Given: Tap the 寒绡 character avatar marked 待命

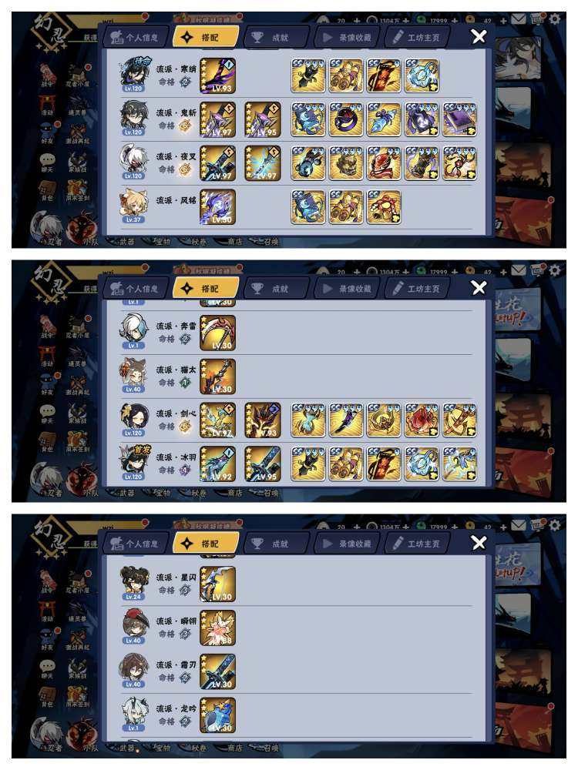Looking at the screenshot, I should point(133,75).
